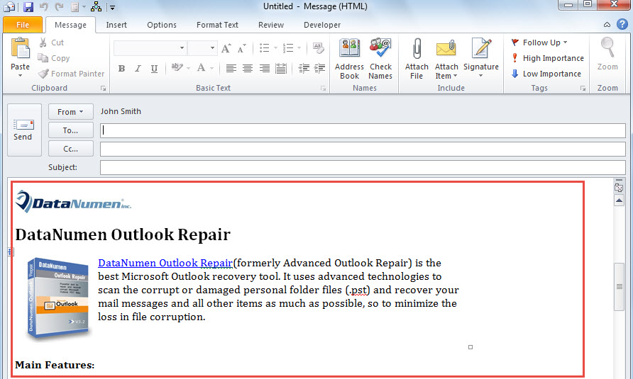Switch to the Review tab
The image size is (633, 379).
tap(271, 25)
